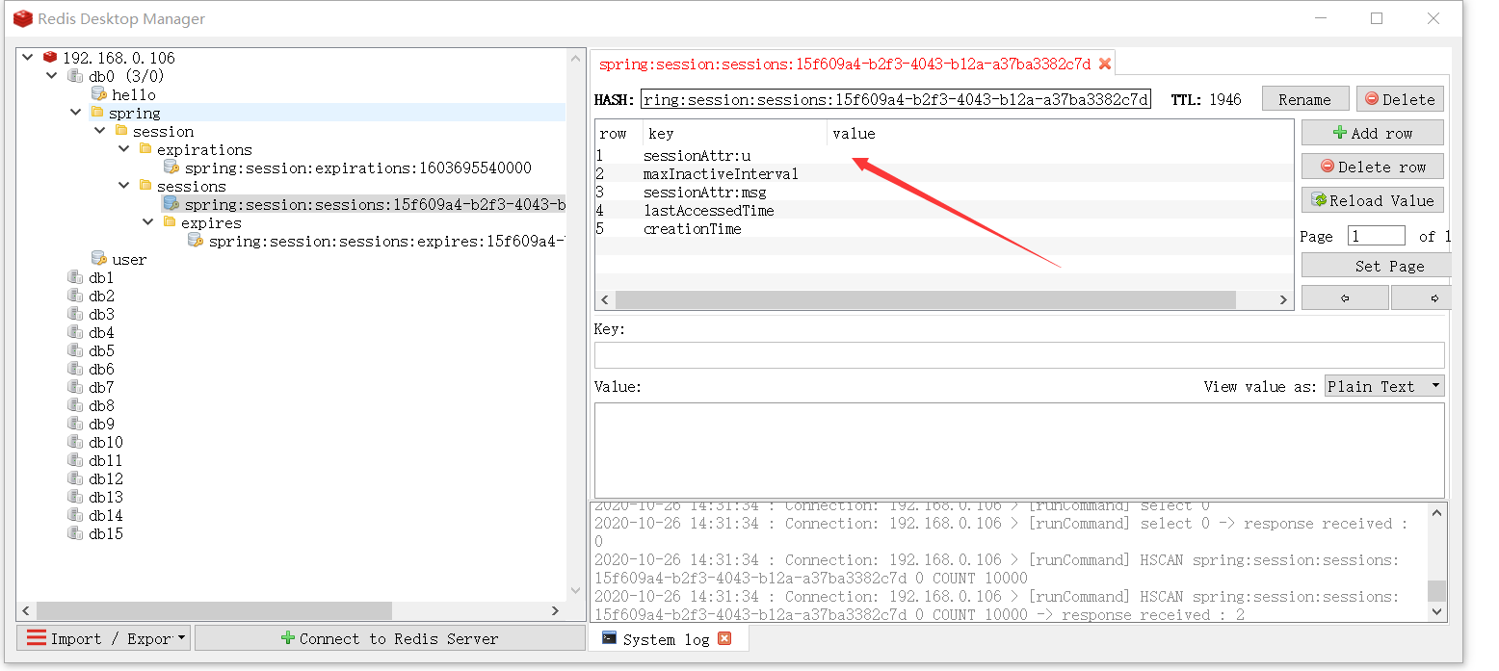Select the lastAccessedTime row
Image resolution: width=1499 pixels, height=671 pixels.
pyautogui.click(x=943, y=210)
